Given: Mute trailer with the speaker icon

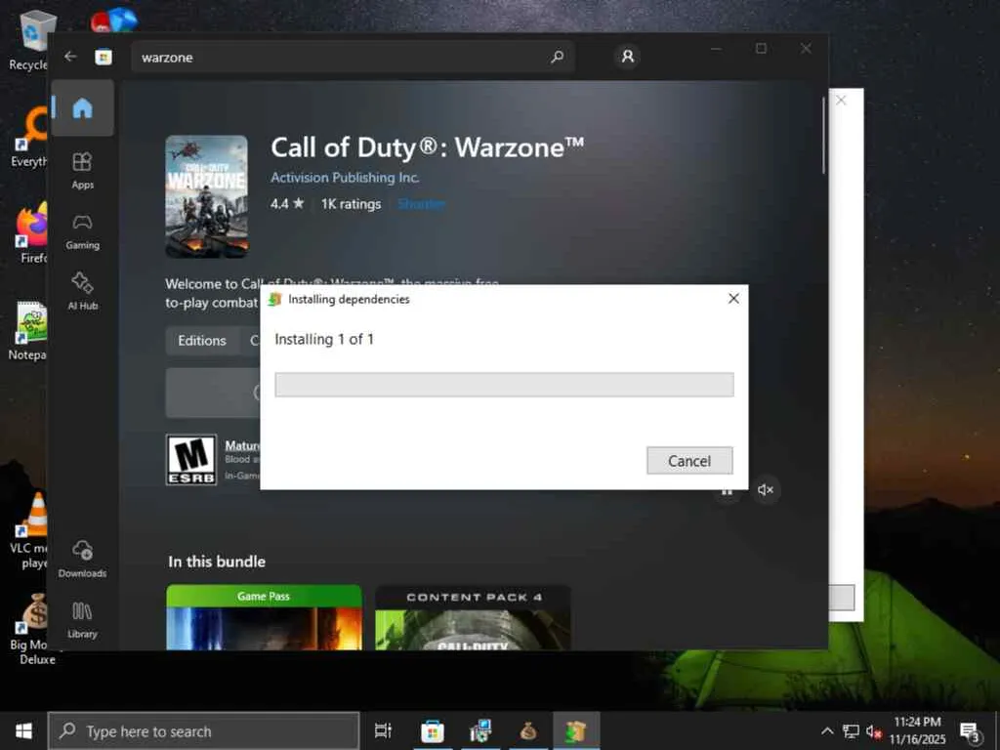Looking at the screenshot, I should [x=766, y=489].
